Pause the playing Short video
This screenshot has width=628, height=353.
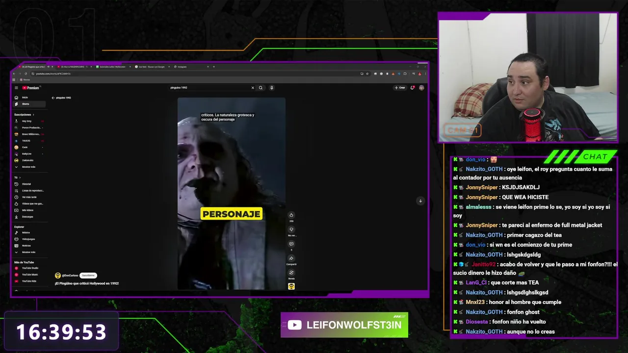pyautogui.click(x=231, y=194)
